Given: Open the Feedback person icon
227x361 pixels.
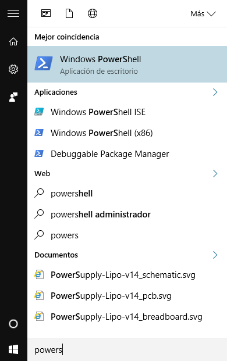Looking at the screenshot, I should (x=13, y=97).
